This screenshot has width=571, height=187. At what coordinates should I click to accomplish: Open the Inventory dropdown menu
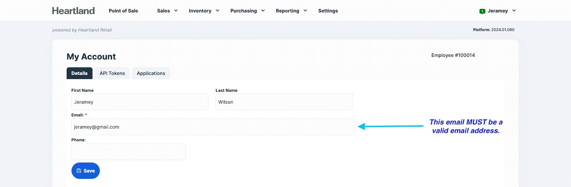coord(204,11)
